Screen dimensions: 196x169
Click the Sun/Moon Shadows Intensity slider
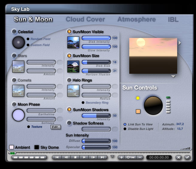tap(96, 116)
